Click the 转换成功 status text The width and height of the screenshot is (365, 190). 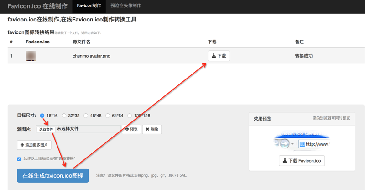coord(303,56)
